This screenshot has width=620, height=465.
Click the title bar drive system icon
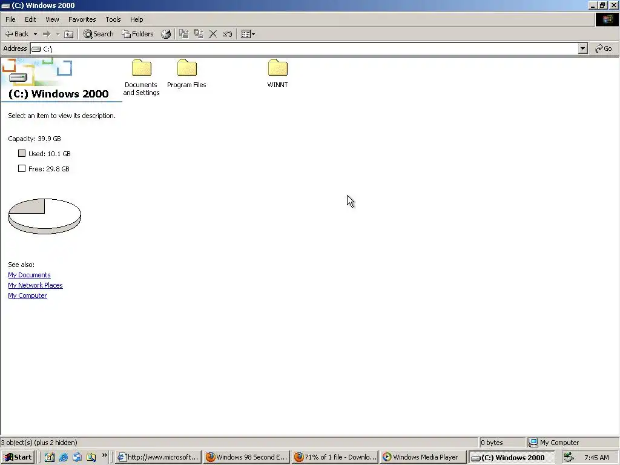pyautogui.click(x=5, y=5)
